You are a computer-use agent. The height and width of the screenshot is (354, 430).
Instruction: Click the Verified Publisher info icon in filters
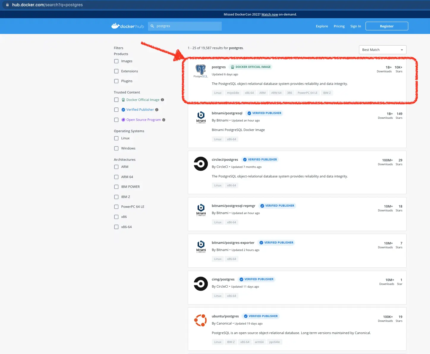[157, 110]
